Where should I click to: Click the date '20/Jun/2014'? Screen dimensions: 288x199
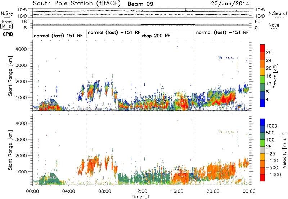click(230, 4)
